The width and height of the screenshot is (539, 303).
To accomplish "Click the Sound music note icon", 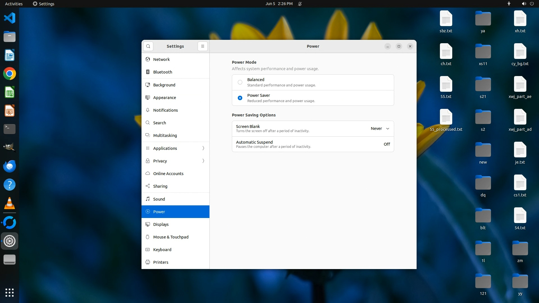I will (x=148, y=199).
